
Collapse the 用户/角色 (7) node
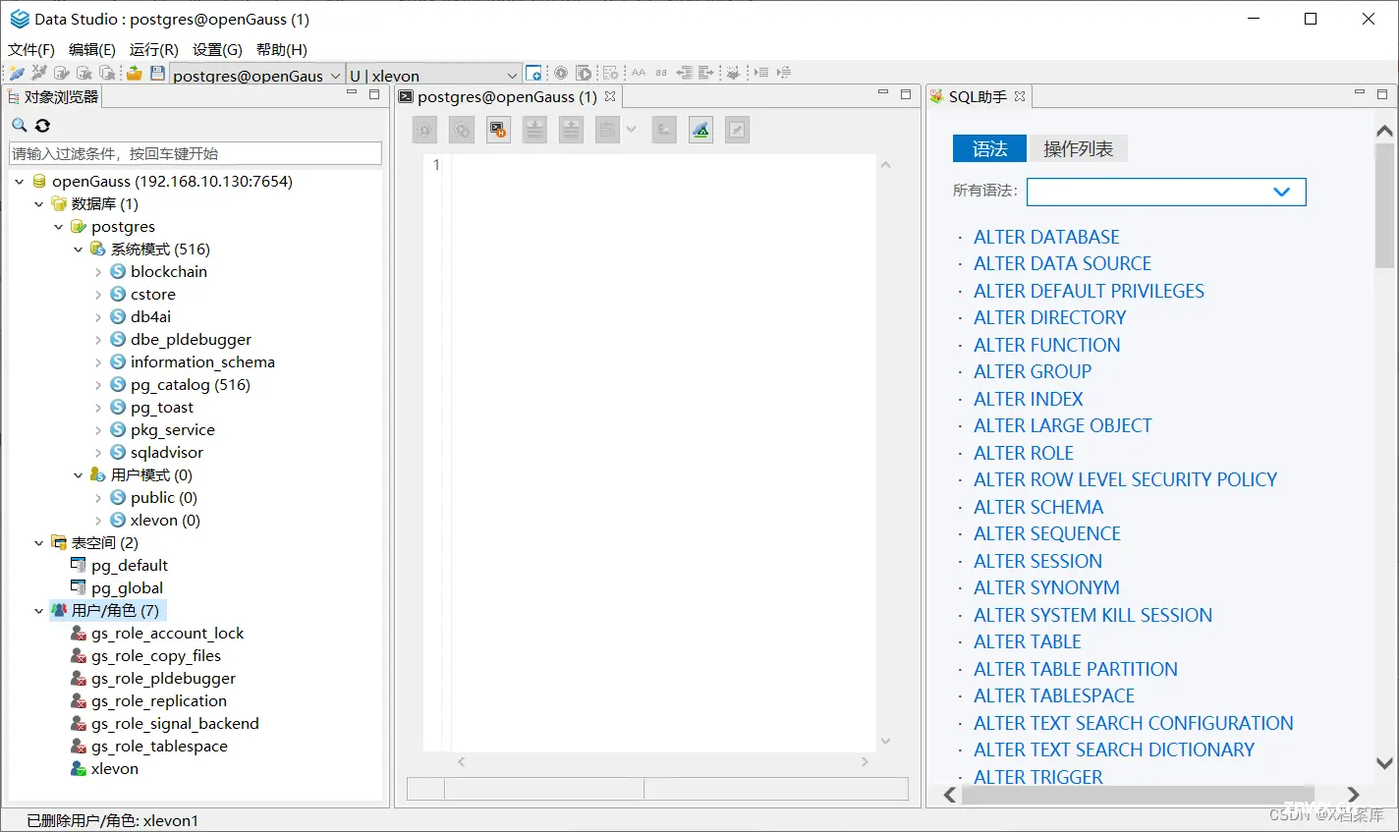38,611
